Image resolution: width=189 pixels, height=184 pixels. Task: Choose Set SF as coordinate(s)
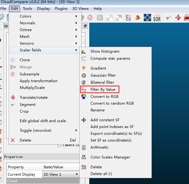[111, 140]
